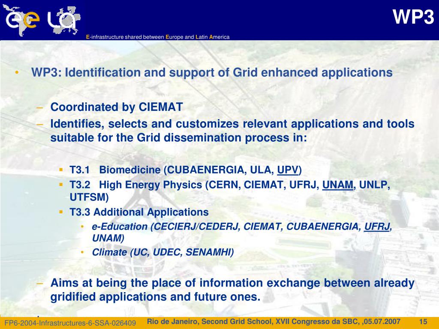Open the underlined UNAM link in T3.2
Viewport: 439px width, 329px height.
pos(338,185)
